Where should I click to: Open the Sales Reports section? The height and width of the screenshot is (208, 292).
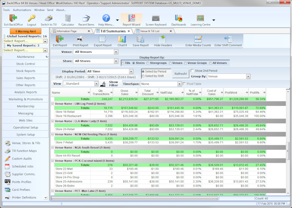click(25, 77)
